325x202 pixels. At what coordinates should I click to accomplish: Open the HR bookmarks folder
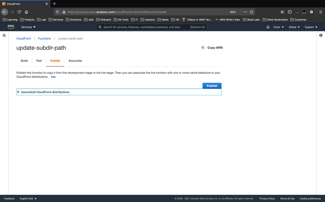click(x=175, y=19)
